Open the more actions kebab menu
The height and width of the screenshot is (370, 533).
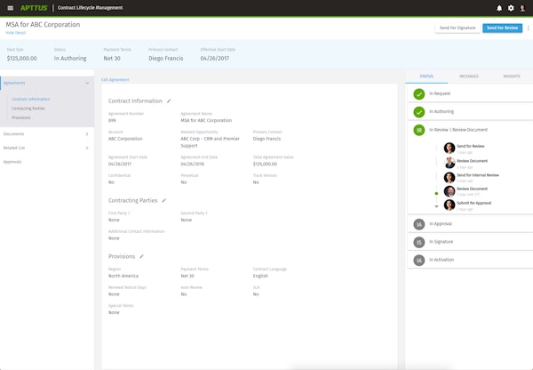(528, 28)
